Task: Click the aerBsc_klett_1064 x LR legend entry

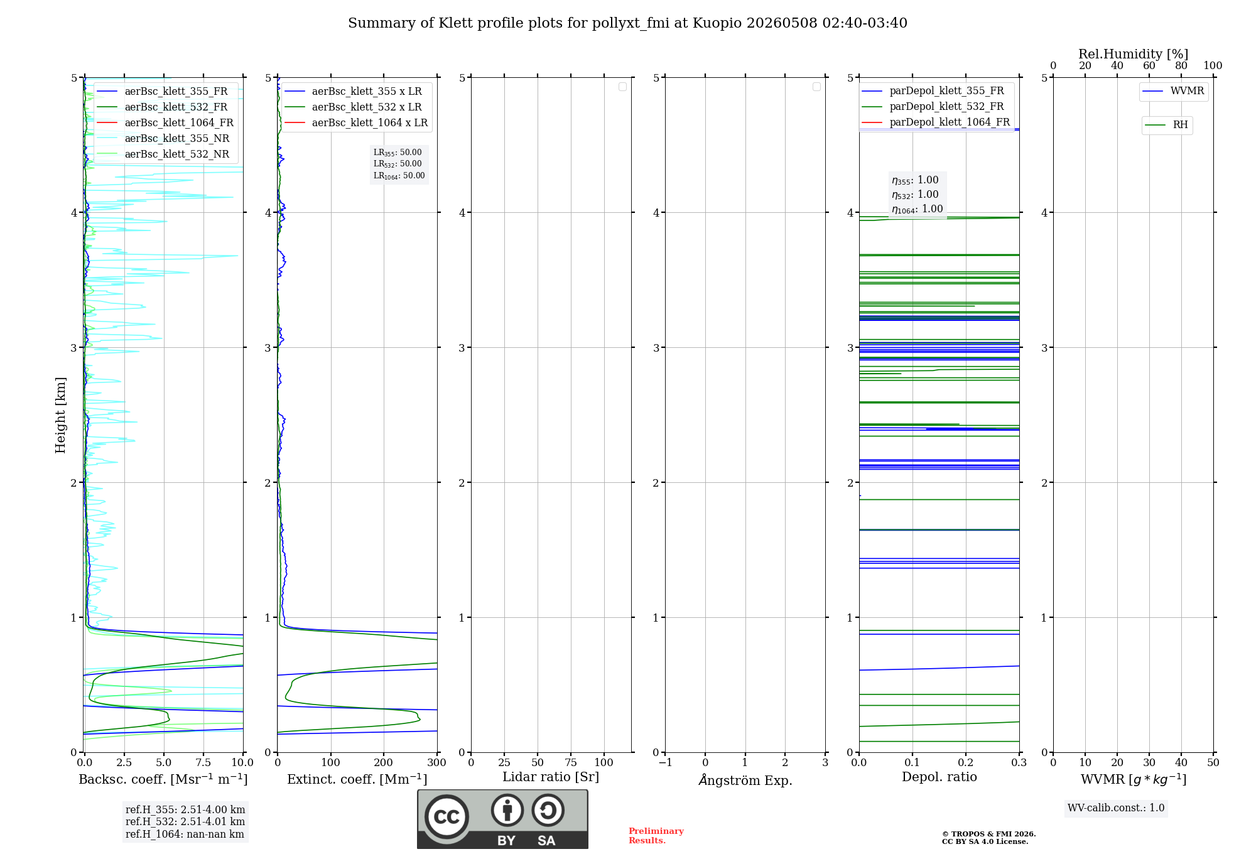Action: 356,122
